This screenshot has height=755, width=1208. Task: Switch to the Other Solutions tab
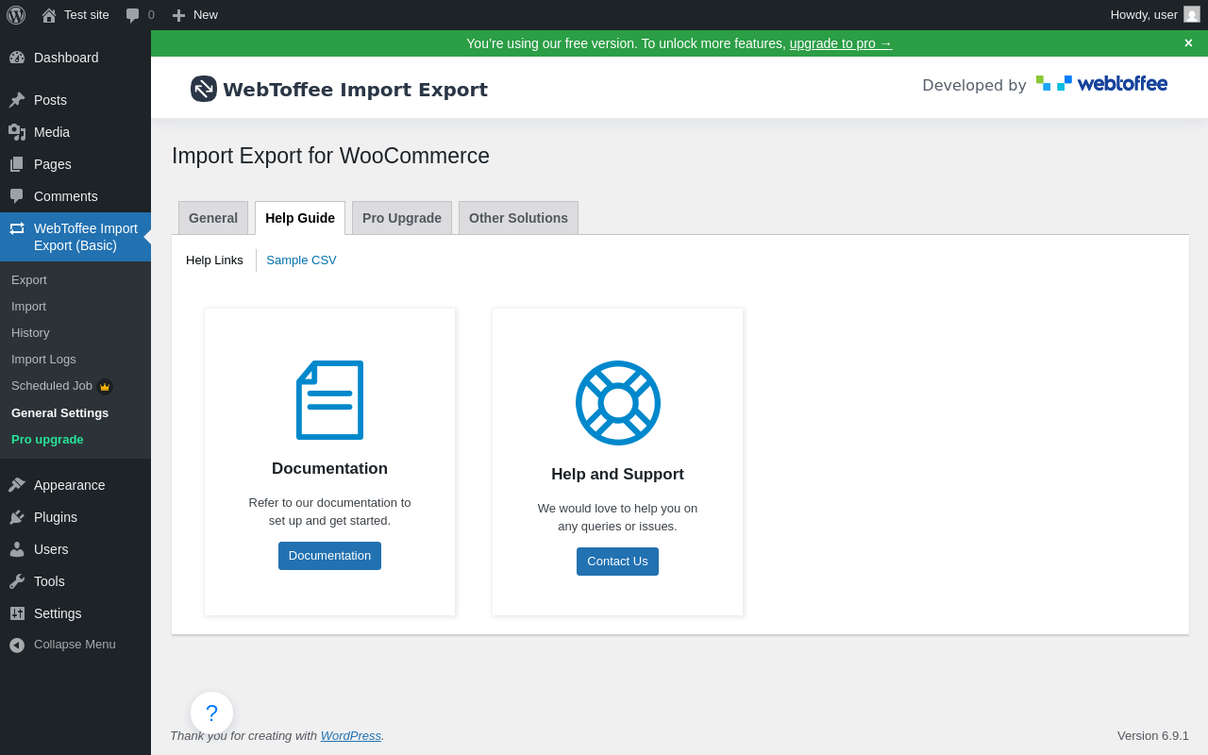pos(518,218)
